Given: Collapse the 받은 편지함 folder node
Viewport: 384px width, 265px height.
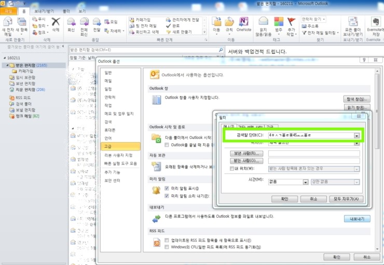Looking at the screenshot, I should [7, 65].
